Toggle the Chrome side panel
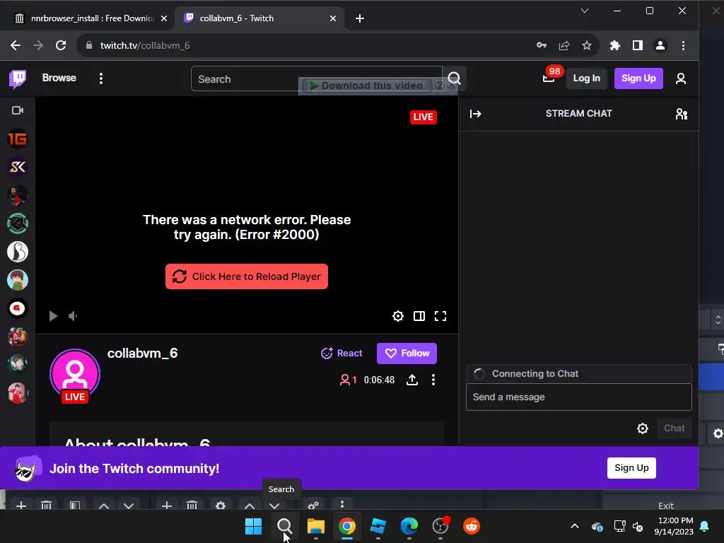This screenshot has width=724, height=543. point(638,45)
